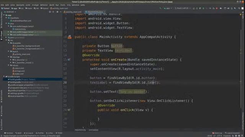Hide the Project panel with minus icon
The width and height of the screenshot is (245, 137).
coord(60,12)
